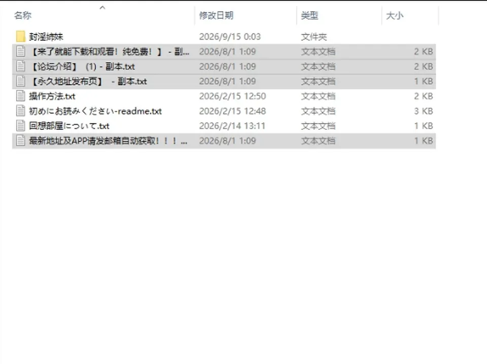Click the readme.txt document icon
This screenshot has height=364, width=487.
point(20,111)
